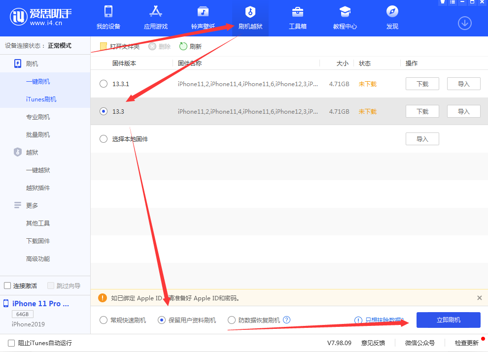The height and width of the screenshot is (352, 488).
Task: Download the 13.3 firmware
Action: pos(422,111)
